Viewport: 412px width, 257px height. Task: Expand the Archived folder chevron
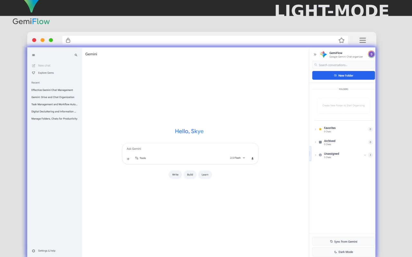315,142
